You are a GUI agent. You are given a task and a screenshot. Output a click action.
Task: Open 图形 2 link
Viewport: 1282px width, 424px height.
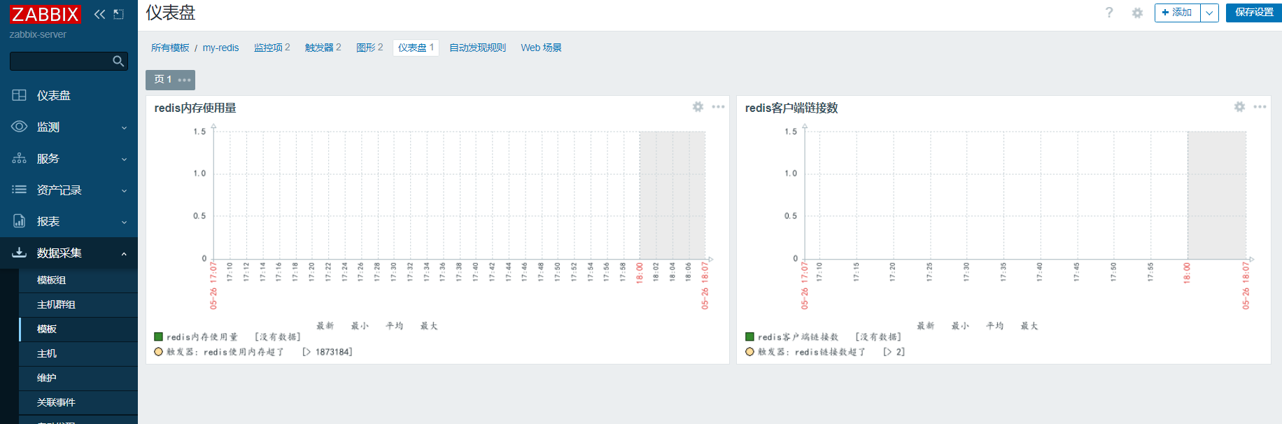pyautogui.click(x=369, y=48)
